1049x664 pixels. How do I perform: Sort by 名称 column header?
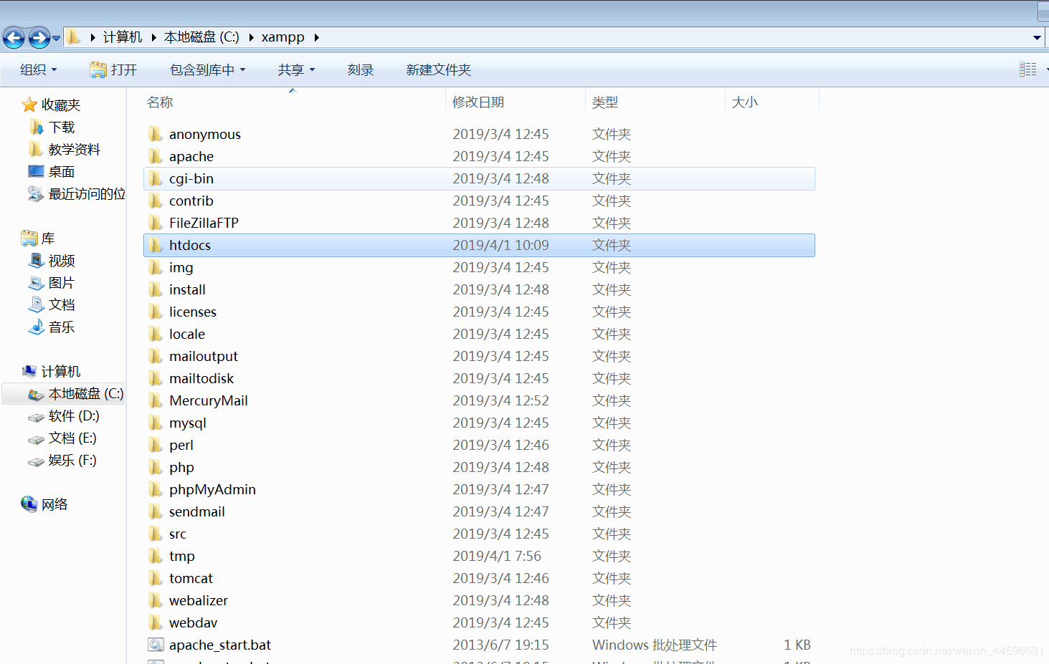tap(160, 102)
